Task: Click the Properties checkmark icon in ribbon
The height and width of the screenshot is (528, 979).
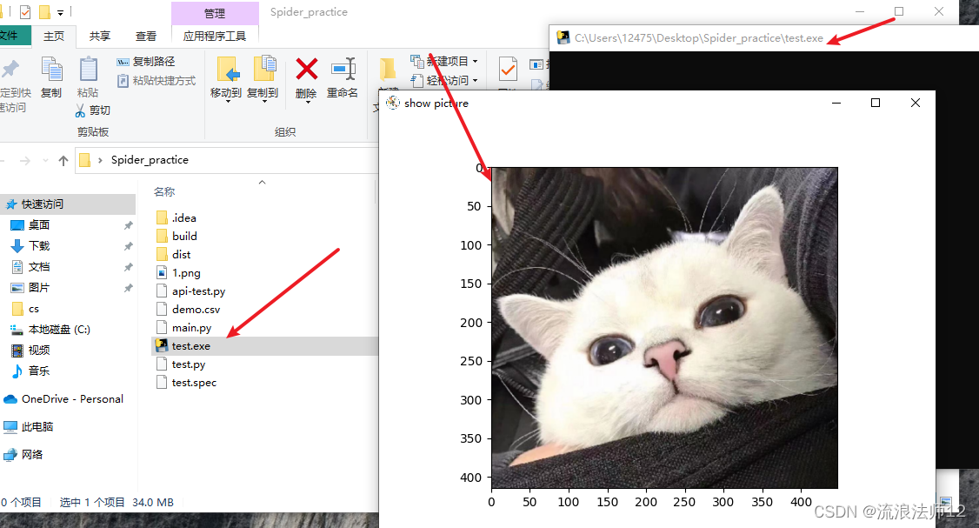Action: pyautogui.click(x=508, y=69)
